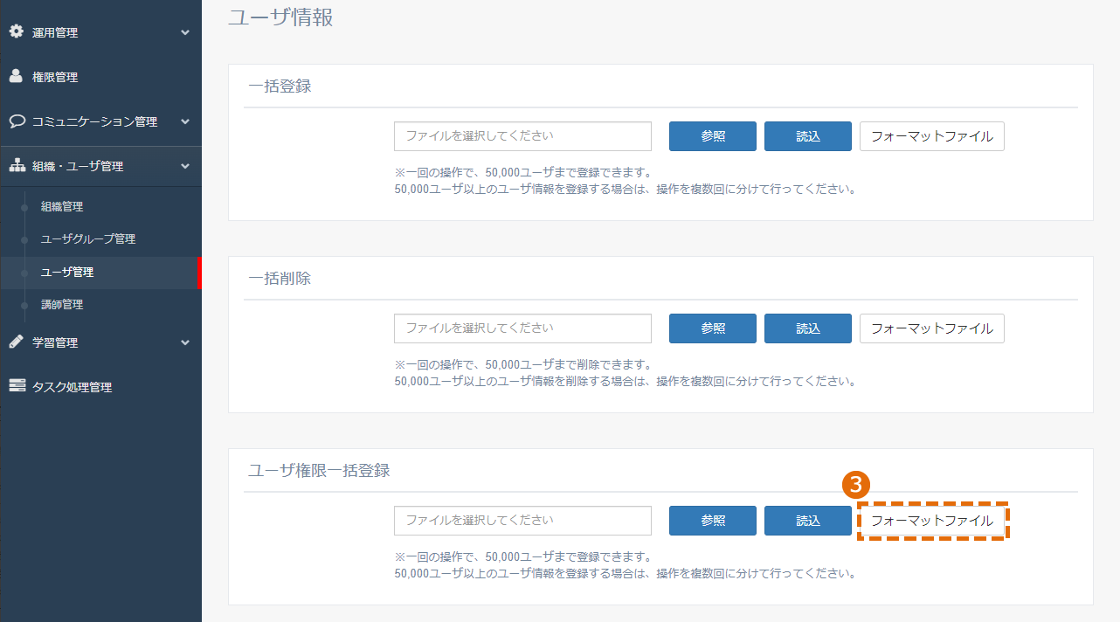Click the file field in 一括削除
1120x622 pixels.
(522, 328)
